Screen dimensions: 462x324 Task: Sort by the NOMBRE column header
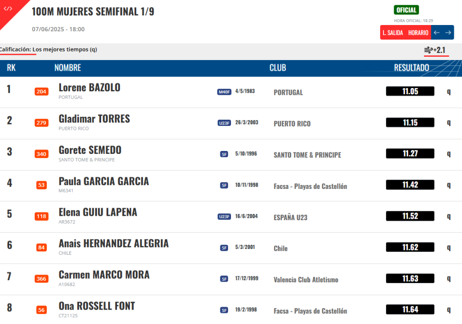click(x=68, y=68)
